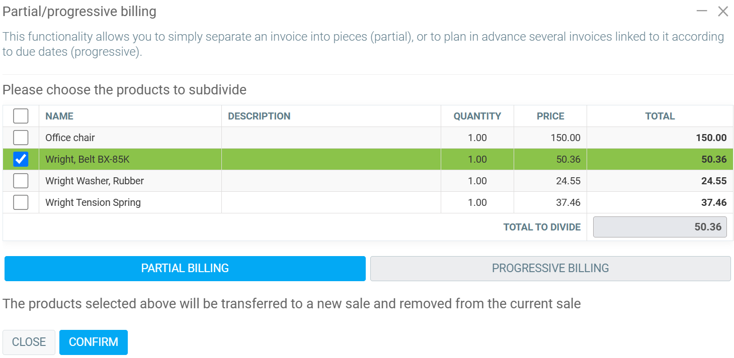Click the Close button at bottom
734x358 pixels.
29,342
